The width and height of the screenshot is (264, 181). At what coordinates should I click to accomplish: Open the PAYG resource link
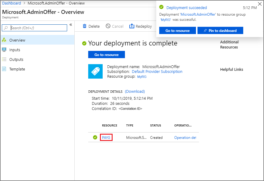click(x=106, y=137)
